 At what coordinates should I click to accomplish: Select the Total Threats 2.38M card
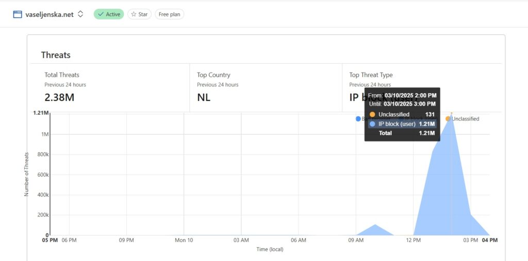110,88
